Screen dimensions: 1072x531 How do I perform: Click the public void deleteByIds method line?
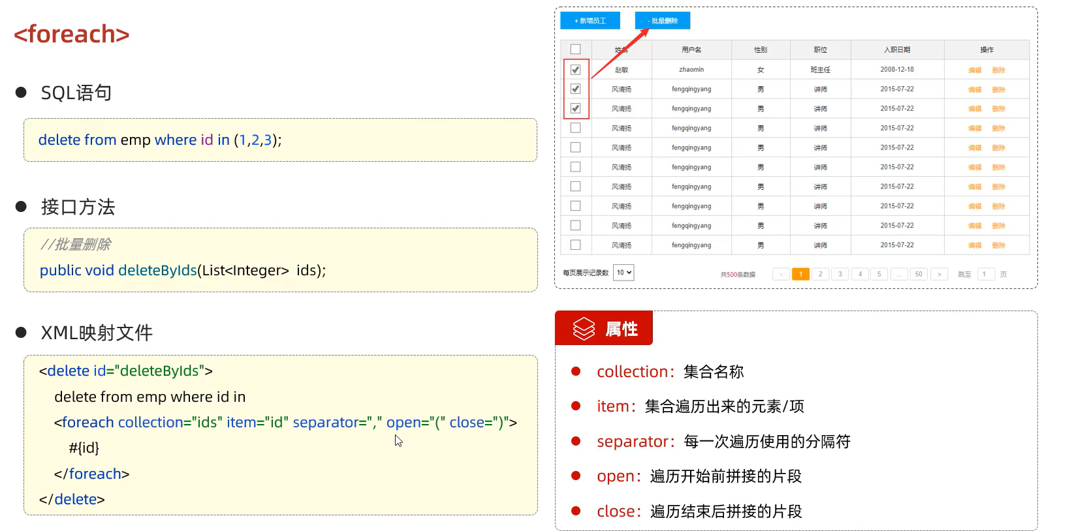coord(183,270)
